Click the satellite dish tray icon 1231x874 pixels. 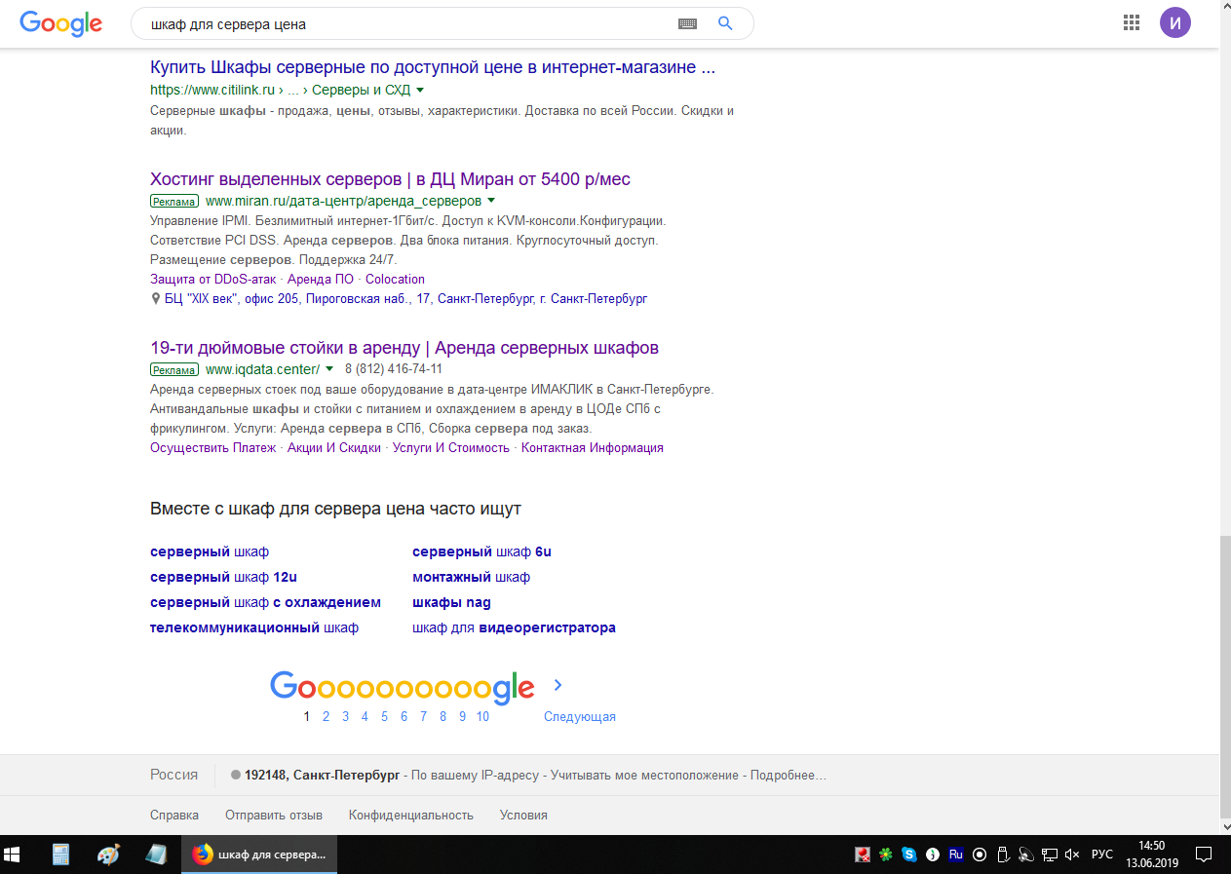[x=1026, y=855]
